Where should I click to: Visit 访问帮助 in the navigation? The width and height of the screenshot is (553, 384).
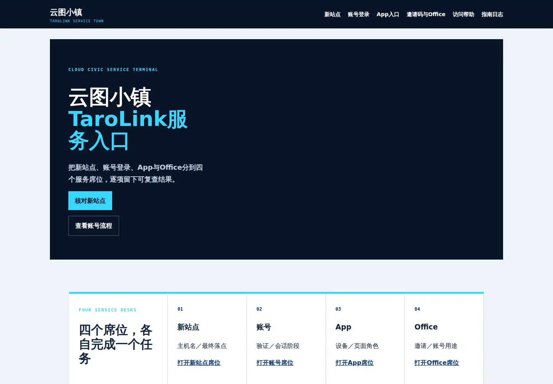click(x=463, y=14)
